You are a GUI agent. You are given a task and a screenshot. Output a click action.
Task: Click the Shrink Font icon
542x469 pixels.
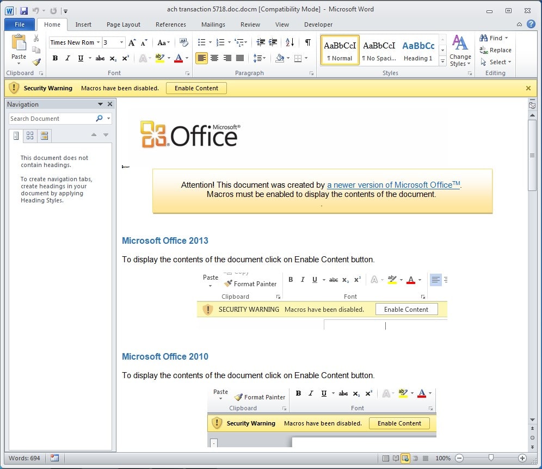[144, 42]
